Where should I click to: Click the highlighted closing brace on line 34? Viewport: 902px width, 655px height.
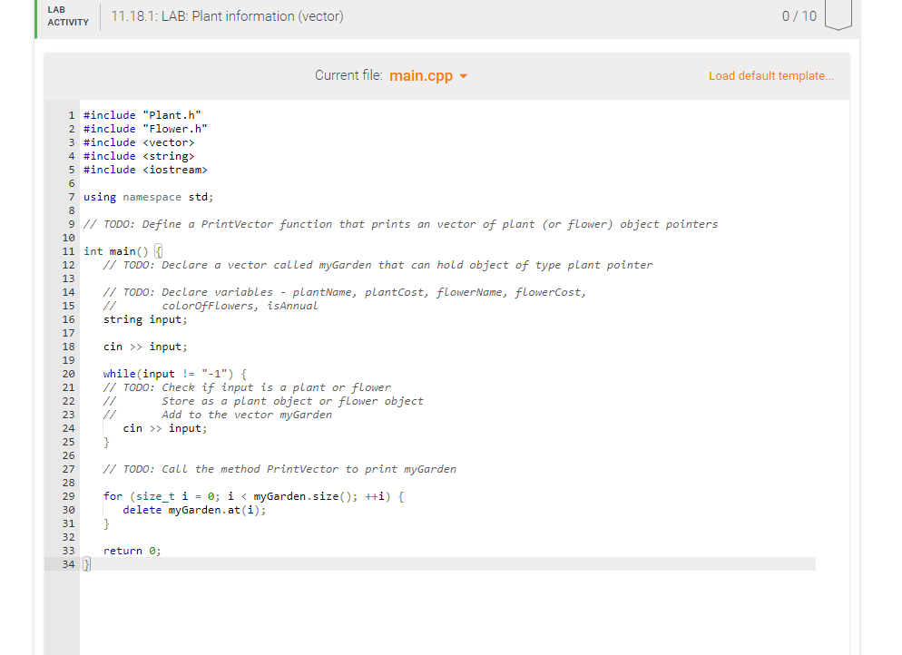point(86,563)
